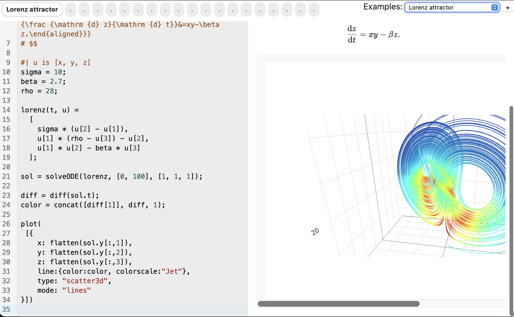
Task: Click line number 14 in the gutter
Action: pos(6,110)
